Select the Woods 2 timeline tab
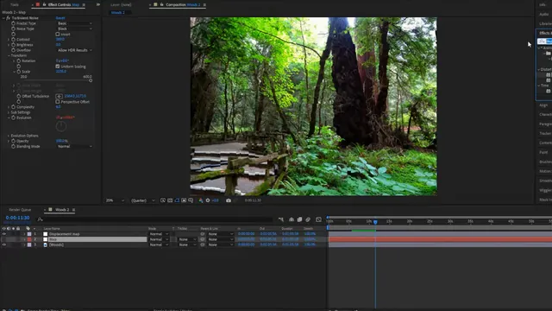 [62, 210]
